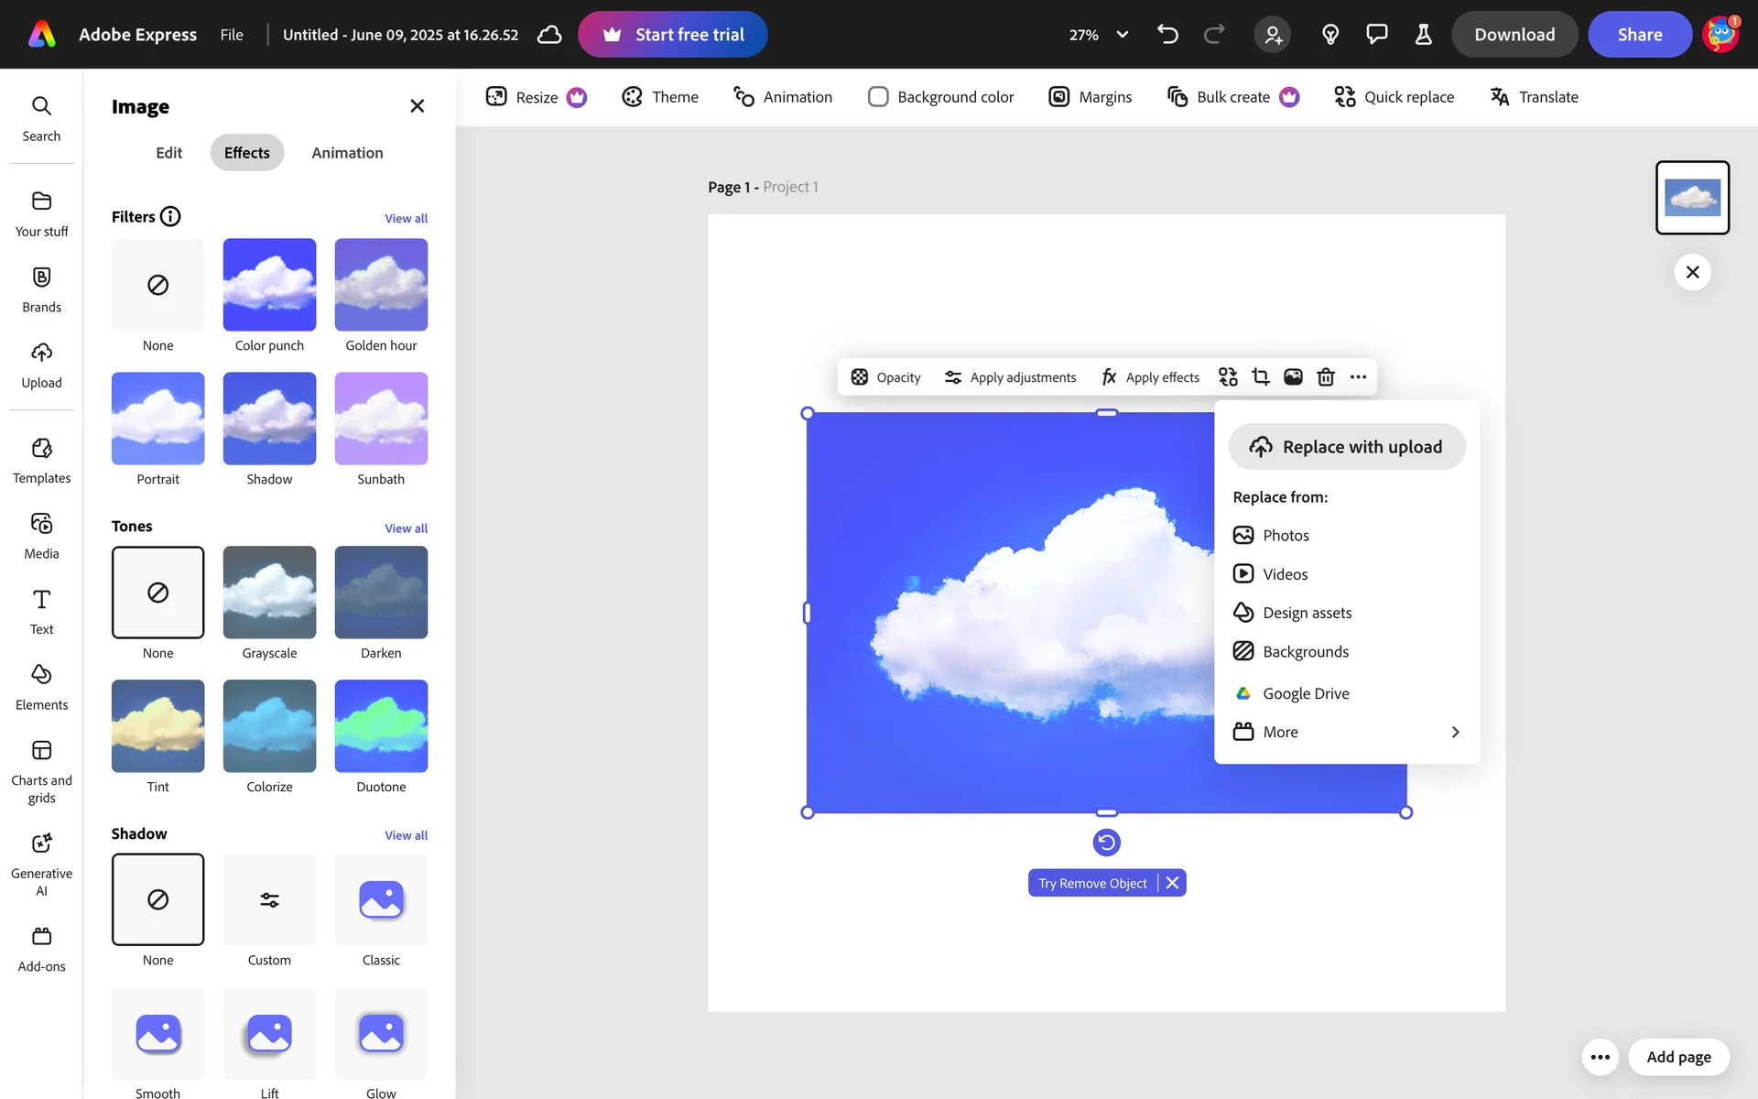Click the undo arrow icon
Screen dimensions: 1758x1099
[1167, 35]
